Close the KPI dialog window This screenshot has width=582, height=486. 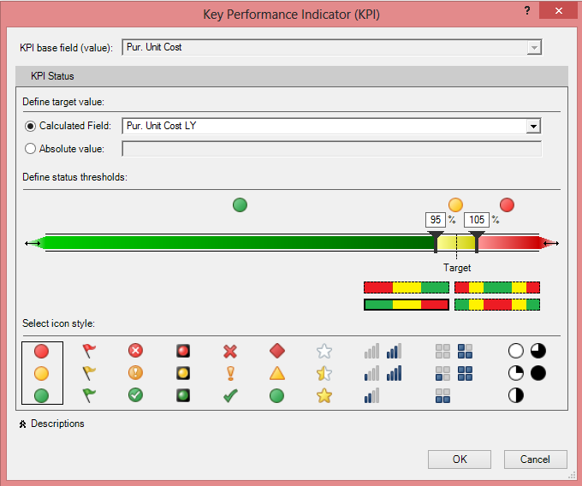[558, 10]
